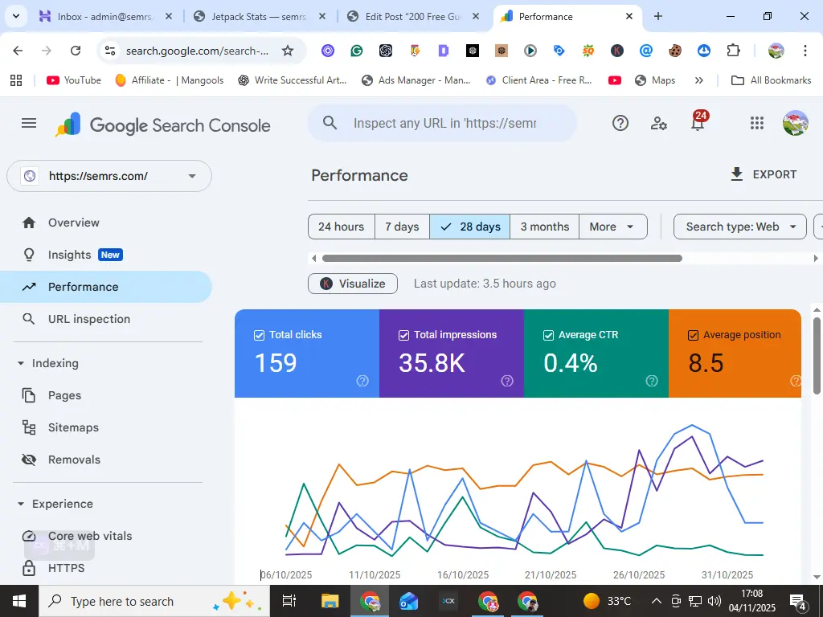Collapse the Experience section
The image size is (823, 617).
pyautogui.click(x=21, y=504)
